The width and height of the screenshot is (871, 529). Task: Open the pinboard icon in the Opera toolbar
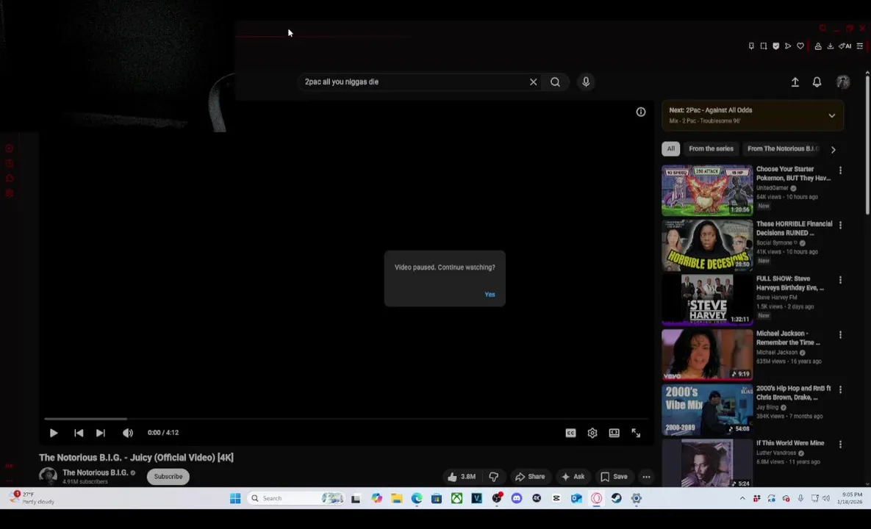(751, 46)
